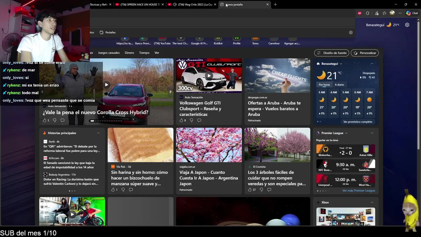Open comments on the 3 árboles article
Image resolution: width=421 pixels, height=237 pixels.
269,190
